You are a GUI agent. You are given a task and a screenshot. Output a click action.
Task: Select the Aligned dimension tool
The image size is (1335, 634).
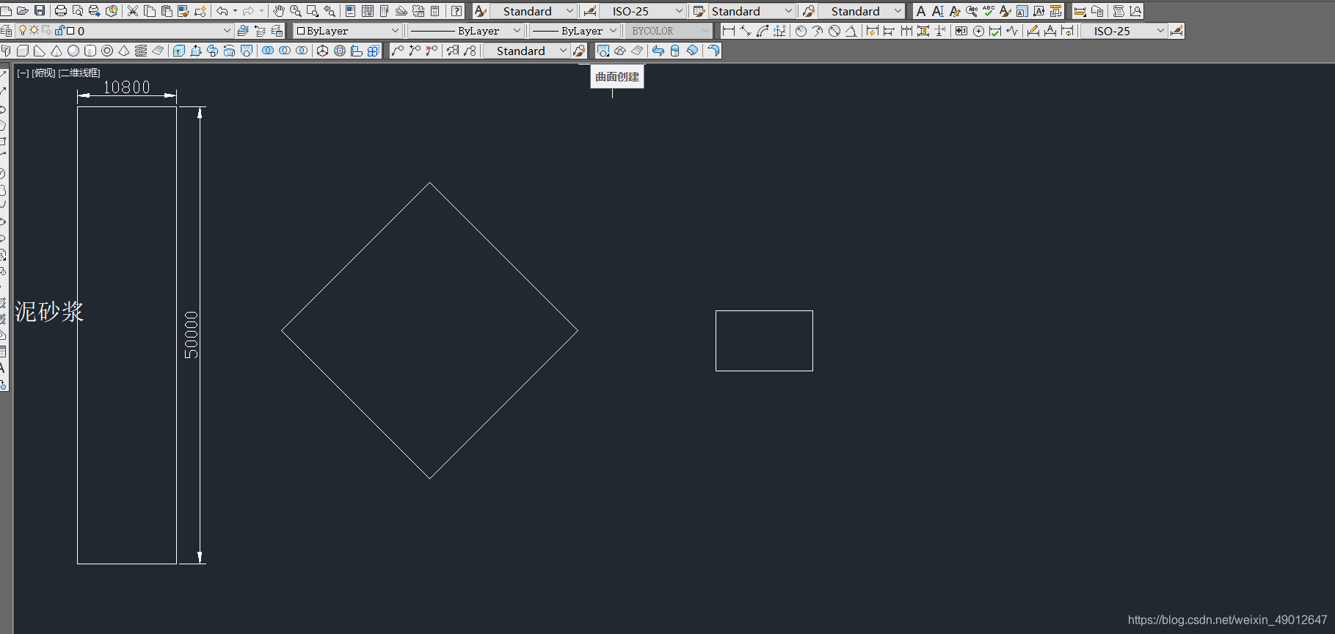(746, 31)
